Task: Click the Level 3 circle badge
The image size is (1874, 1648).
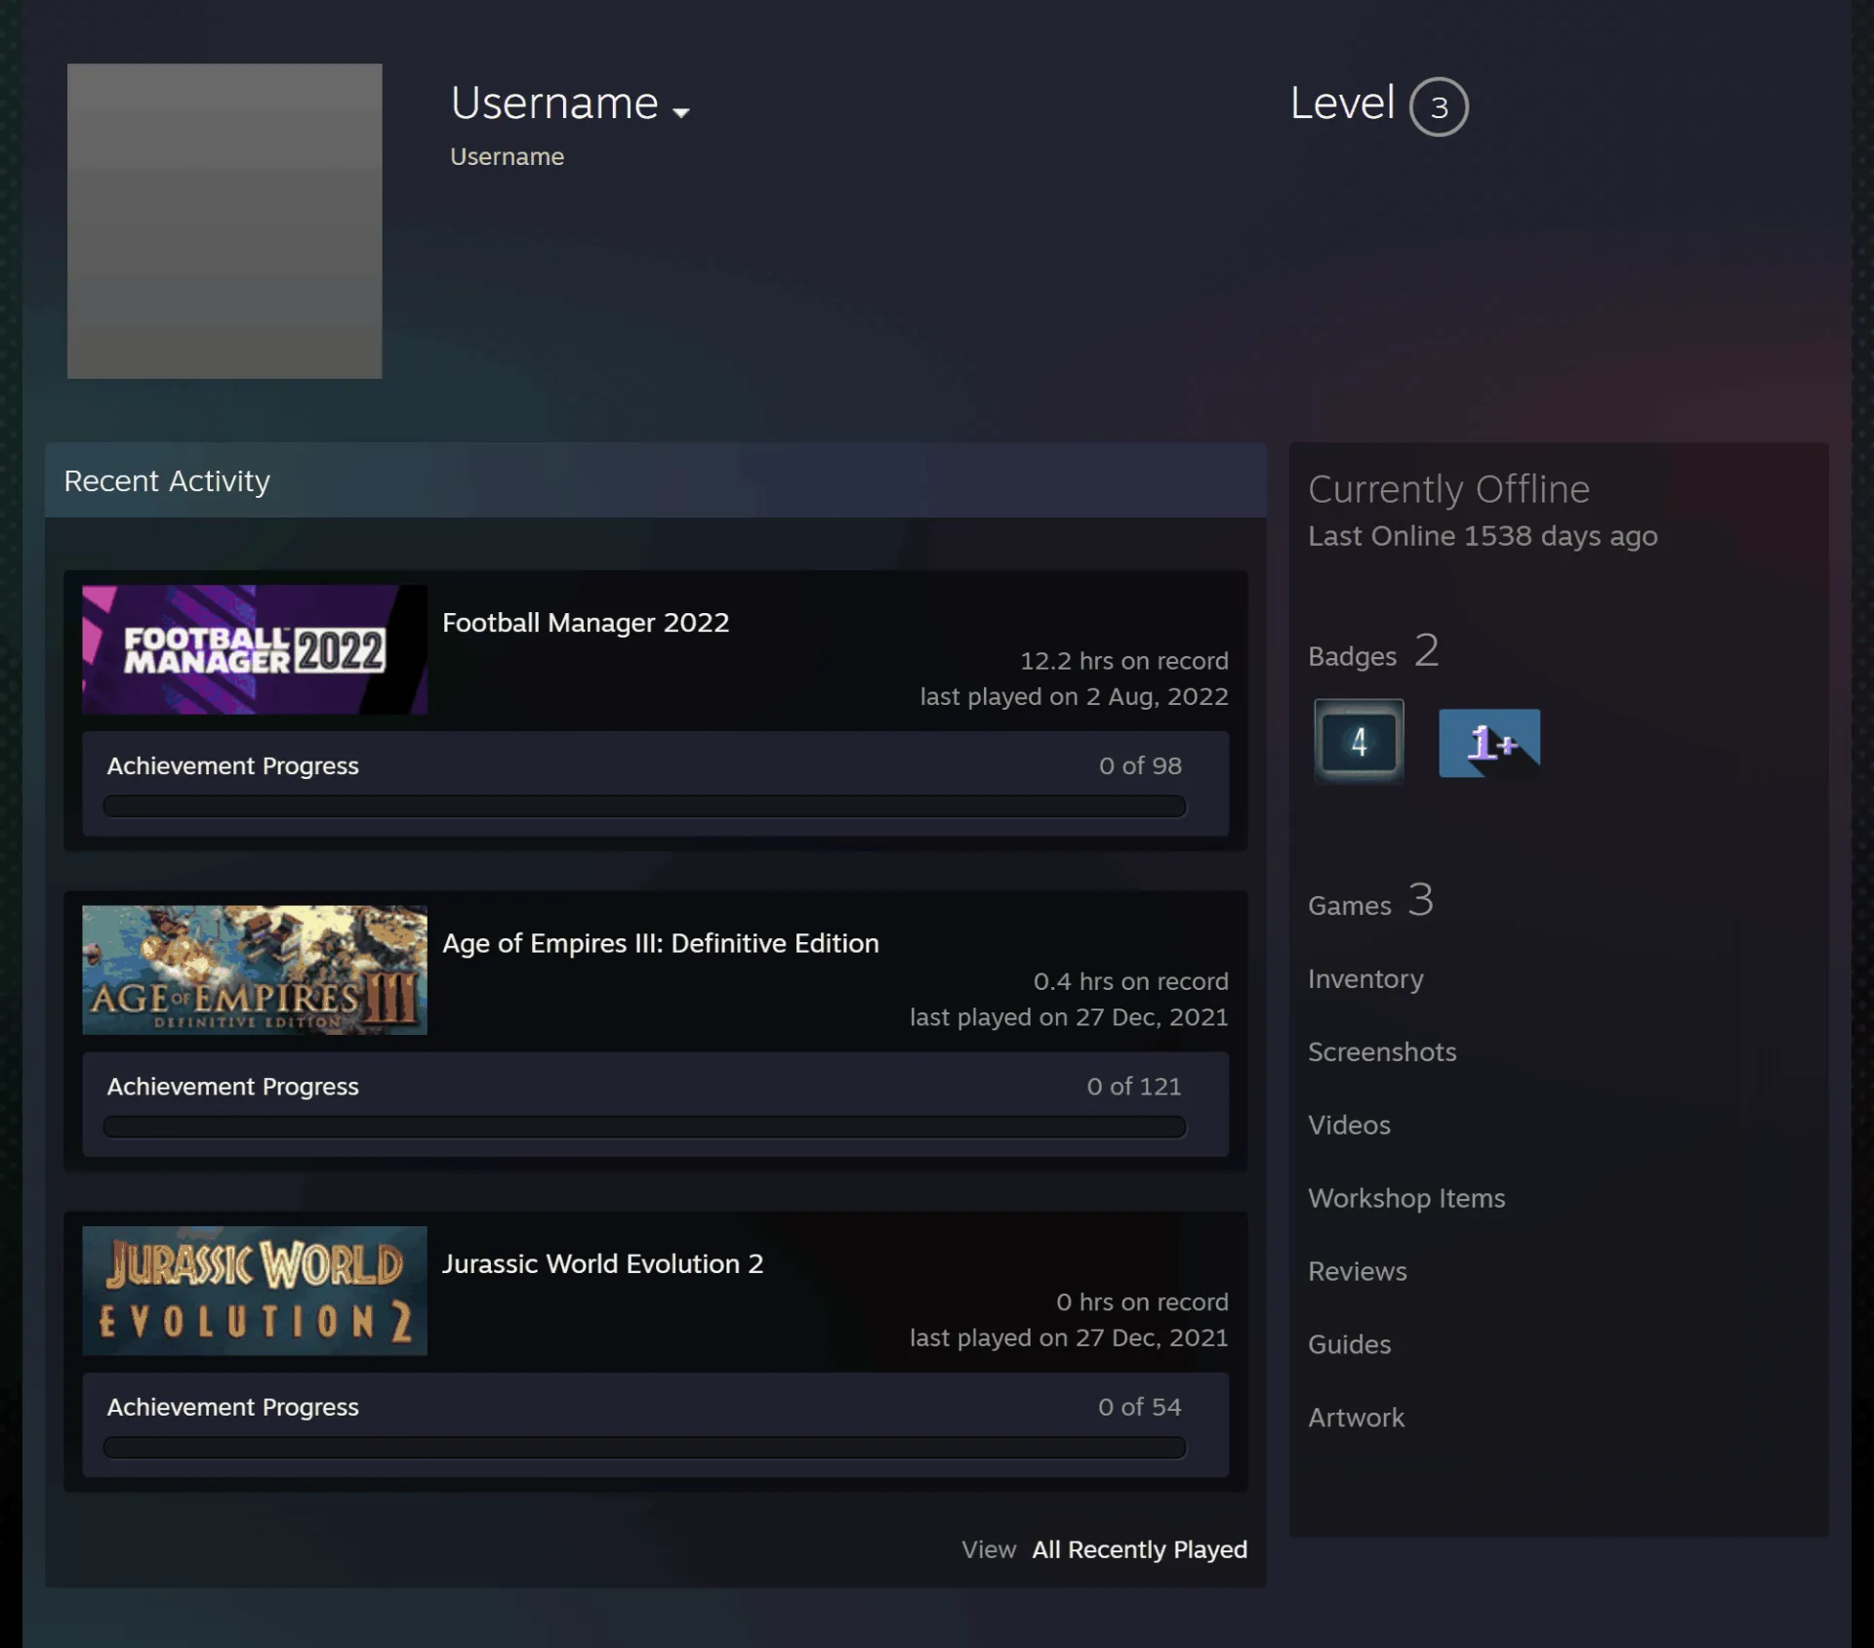Action: (1439, 106)
